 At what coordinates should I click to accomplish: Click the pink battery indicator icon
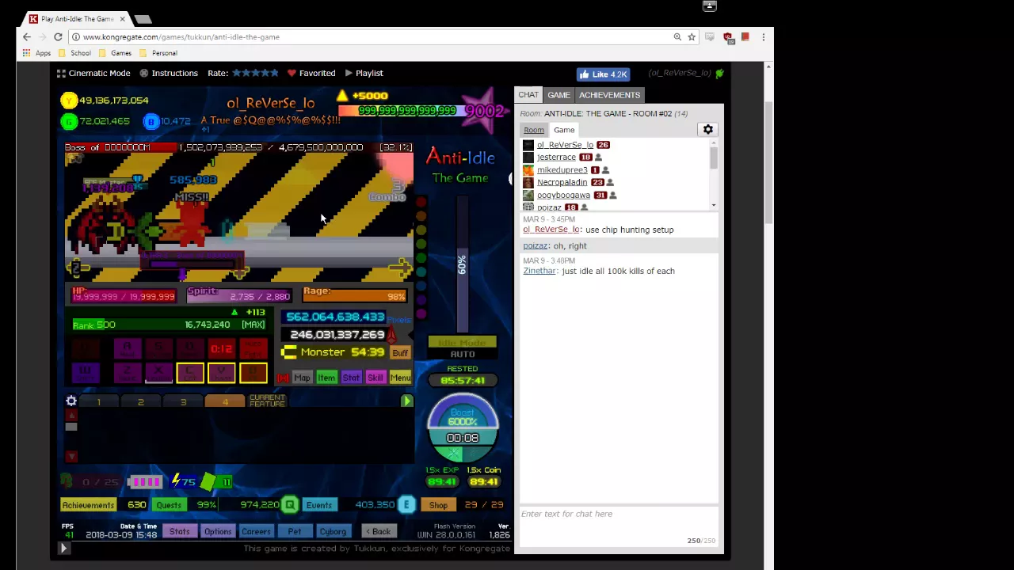coord(143,481)
